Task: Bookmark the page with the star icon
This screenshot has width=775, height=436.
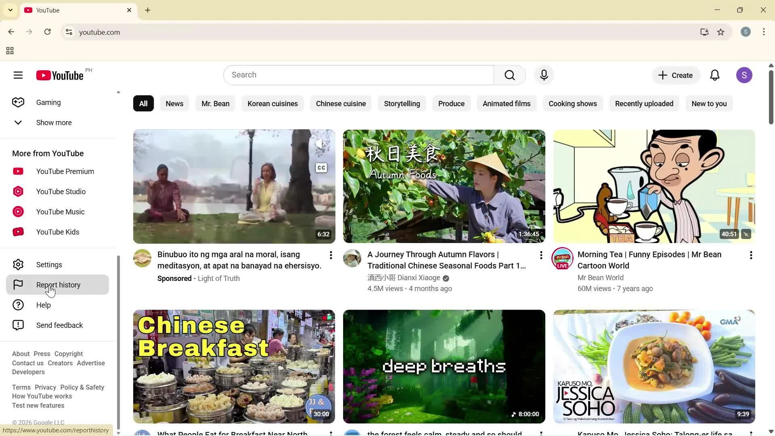Action: (721, 32)
